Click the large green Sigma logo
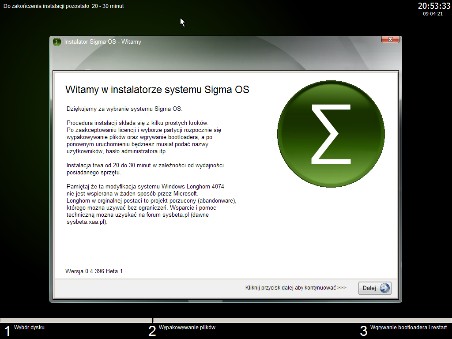This screenshot has height=339, width=452. click(330, 133)
